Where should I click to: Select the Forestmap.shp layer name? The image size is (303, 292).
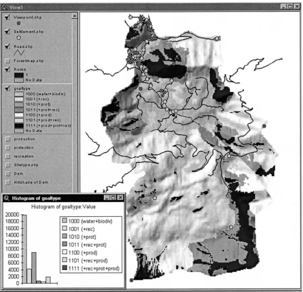point(29,60)
